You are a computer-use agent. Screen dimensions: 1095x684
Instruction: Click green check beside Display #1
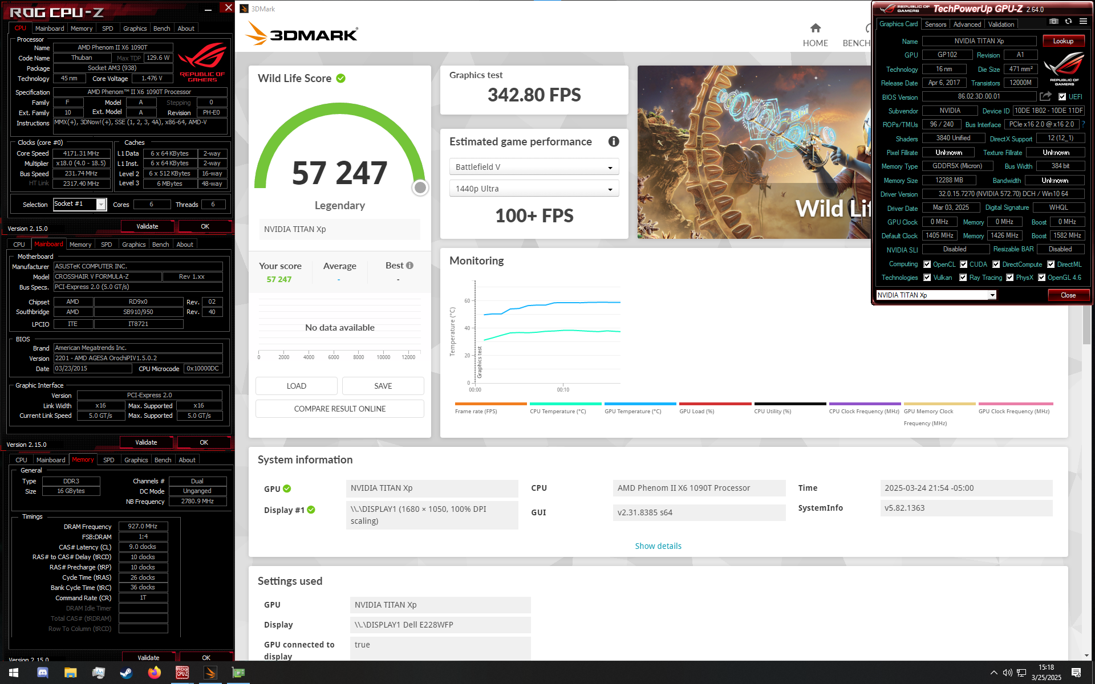click(311, 510)
